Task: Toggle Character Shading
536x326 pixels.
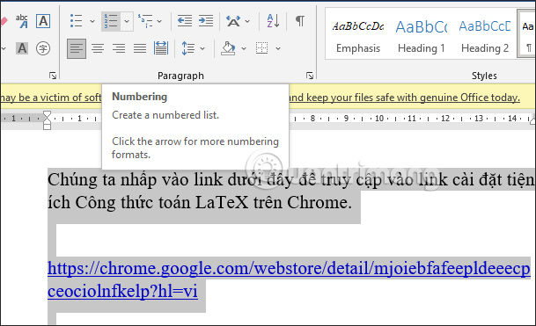Action: pos(22,48)
